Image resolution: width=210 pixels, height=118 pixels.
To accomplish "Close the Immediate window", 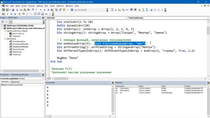I will click(113, 83).
